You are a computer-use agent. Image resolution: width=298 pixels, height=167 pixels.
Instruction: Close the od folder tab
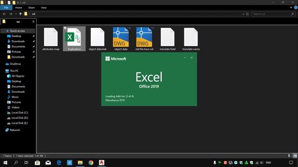click(34, 22)
